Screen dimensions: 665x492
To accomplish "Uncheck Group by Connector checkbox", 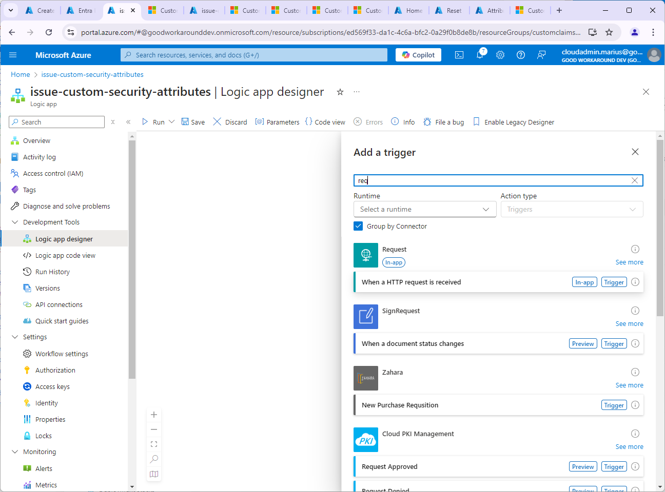I will [x=358, y=226].
